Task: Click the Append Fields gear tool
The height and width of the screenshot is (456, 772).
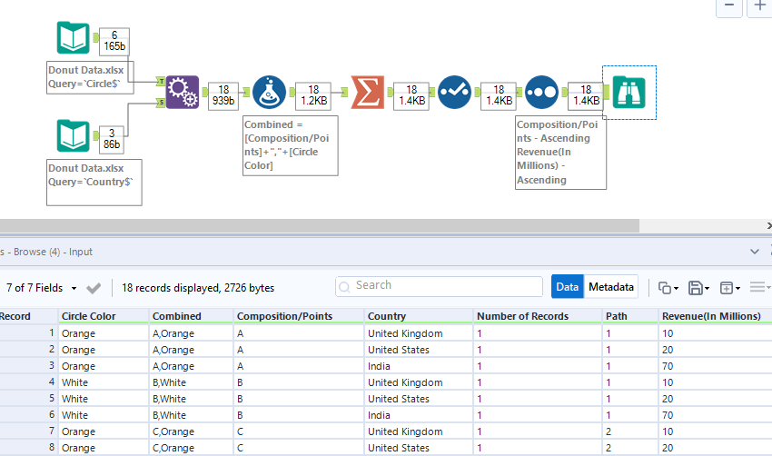Action: click(x=182, y=92)
